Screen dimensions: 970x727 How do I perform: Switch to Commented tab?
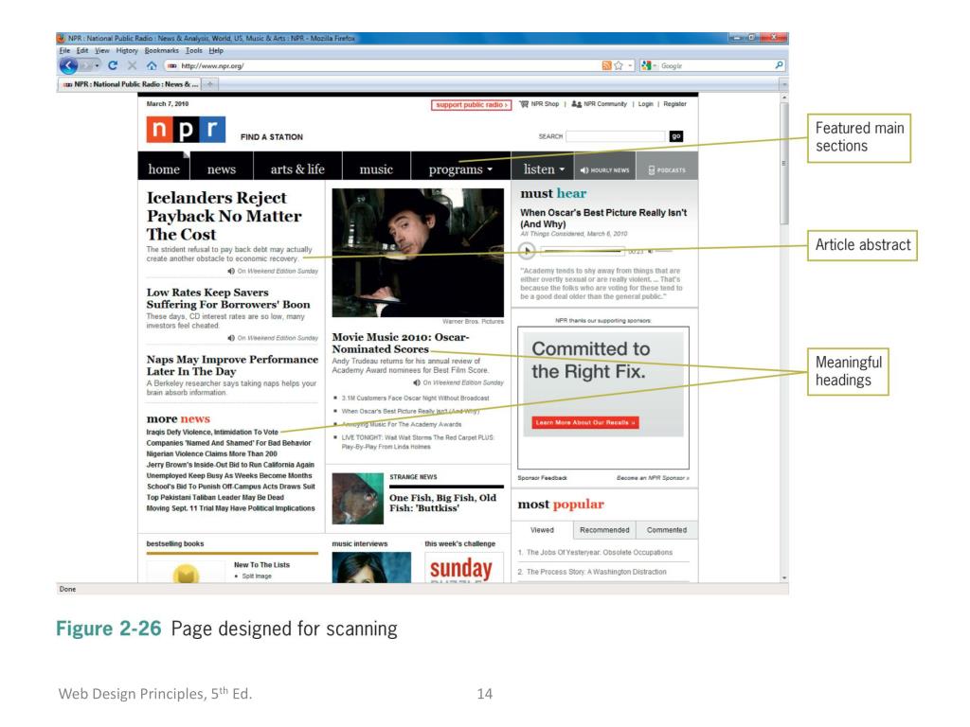tap(666, 530)
